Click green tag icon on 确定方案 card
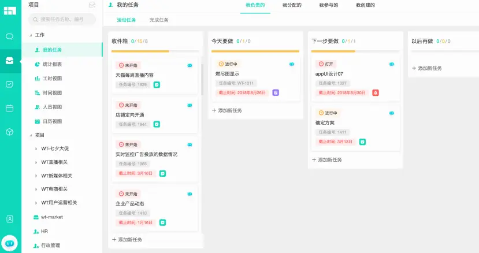 pos(362,142)
